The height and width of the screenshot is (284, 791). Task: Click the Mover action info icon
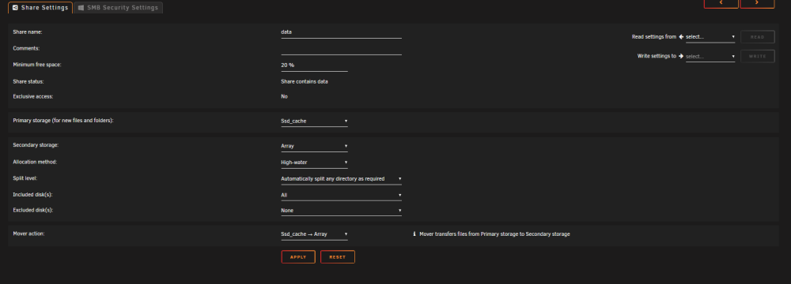[414, 234]
